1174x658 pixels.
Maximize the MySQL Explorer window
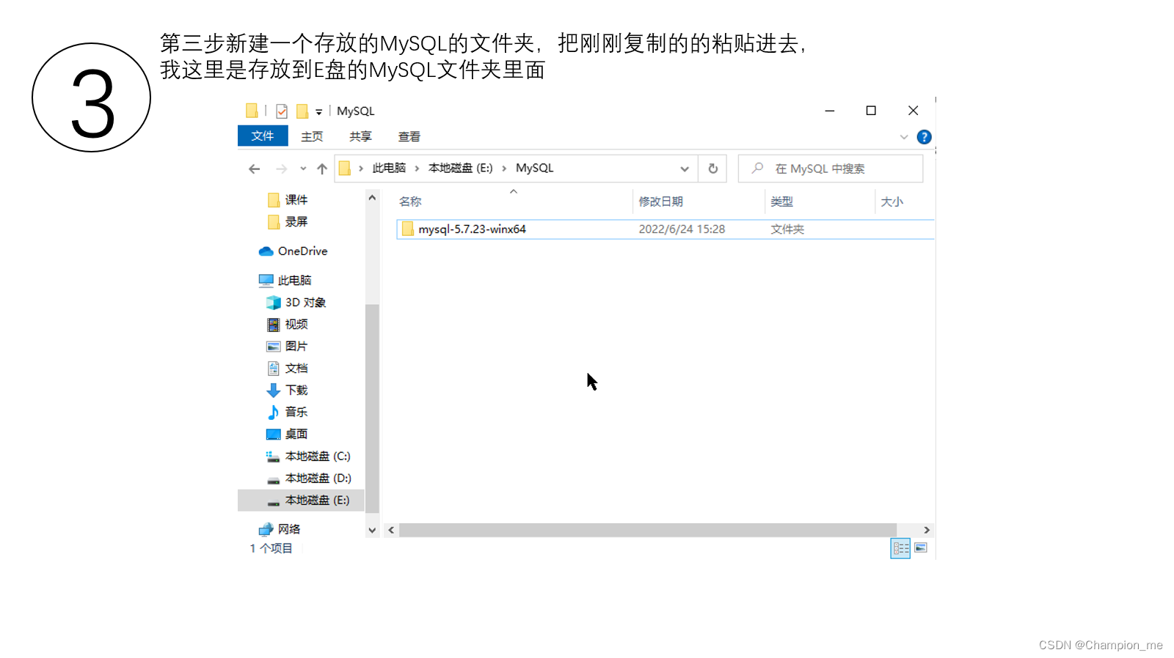[x=871, y=111]
